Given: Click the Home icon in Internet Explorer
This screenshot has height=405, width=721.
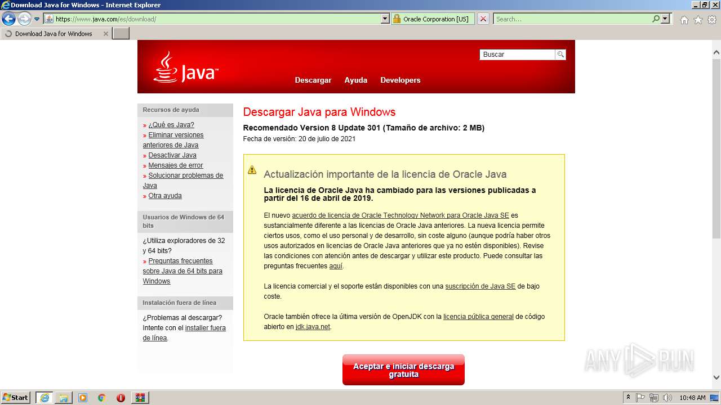Looking at the screenshot, I should click(x=684, y=20).
